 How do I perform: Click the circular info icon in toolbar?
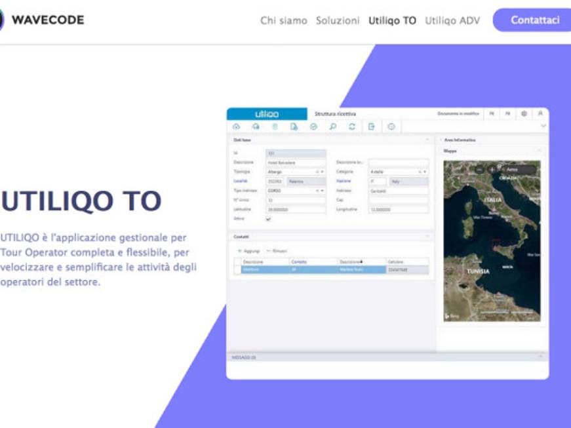coord(391,126)
